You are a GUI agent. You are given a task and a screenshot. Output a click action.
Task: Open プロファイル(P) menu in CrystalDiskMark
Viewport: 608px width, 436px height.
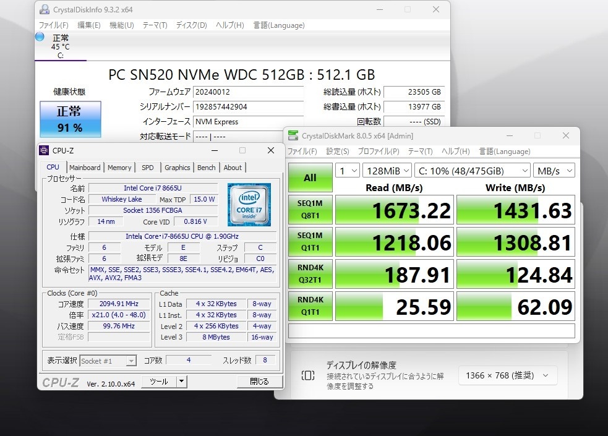pos(379,152)
